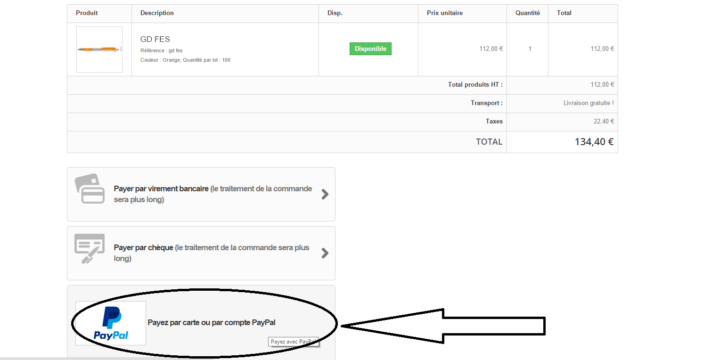Click the Taxes label
The image size is (728, 360).
click(494, 121)
